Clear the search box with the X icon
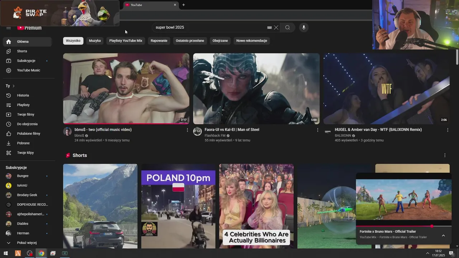Viewport: 459px width, 258px height. [x=276, y=28]
